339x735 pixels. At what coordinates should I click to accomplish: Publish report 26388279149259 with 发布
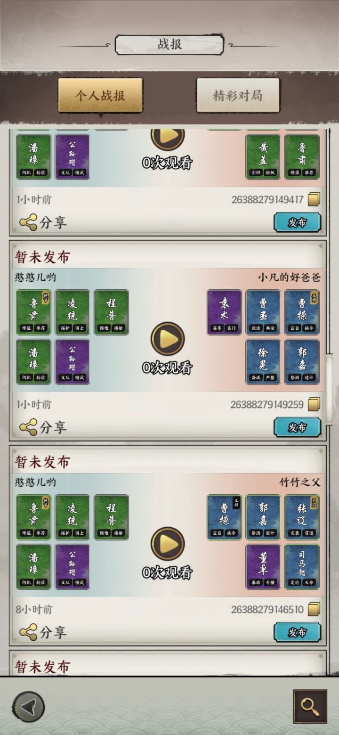click(x=298, y=427)
